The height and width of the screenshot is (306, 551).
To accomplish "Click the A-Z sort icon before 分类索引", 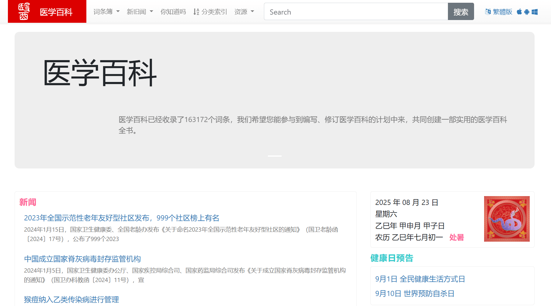I will (196, 12).
